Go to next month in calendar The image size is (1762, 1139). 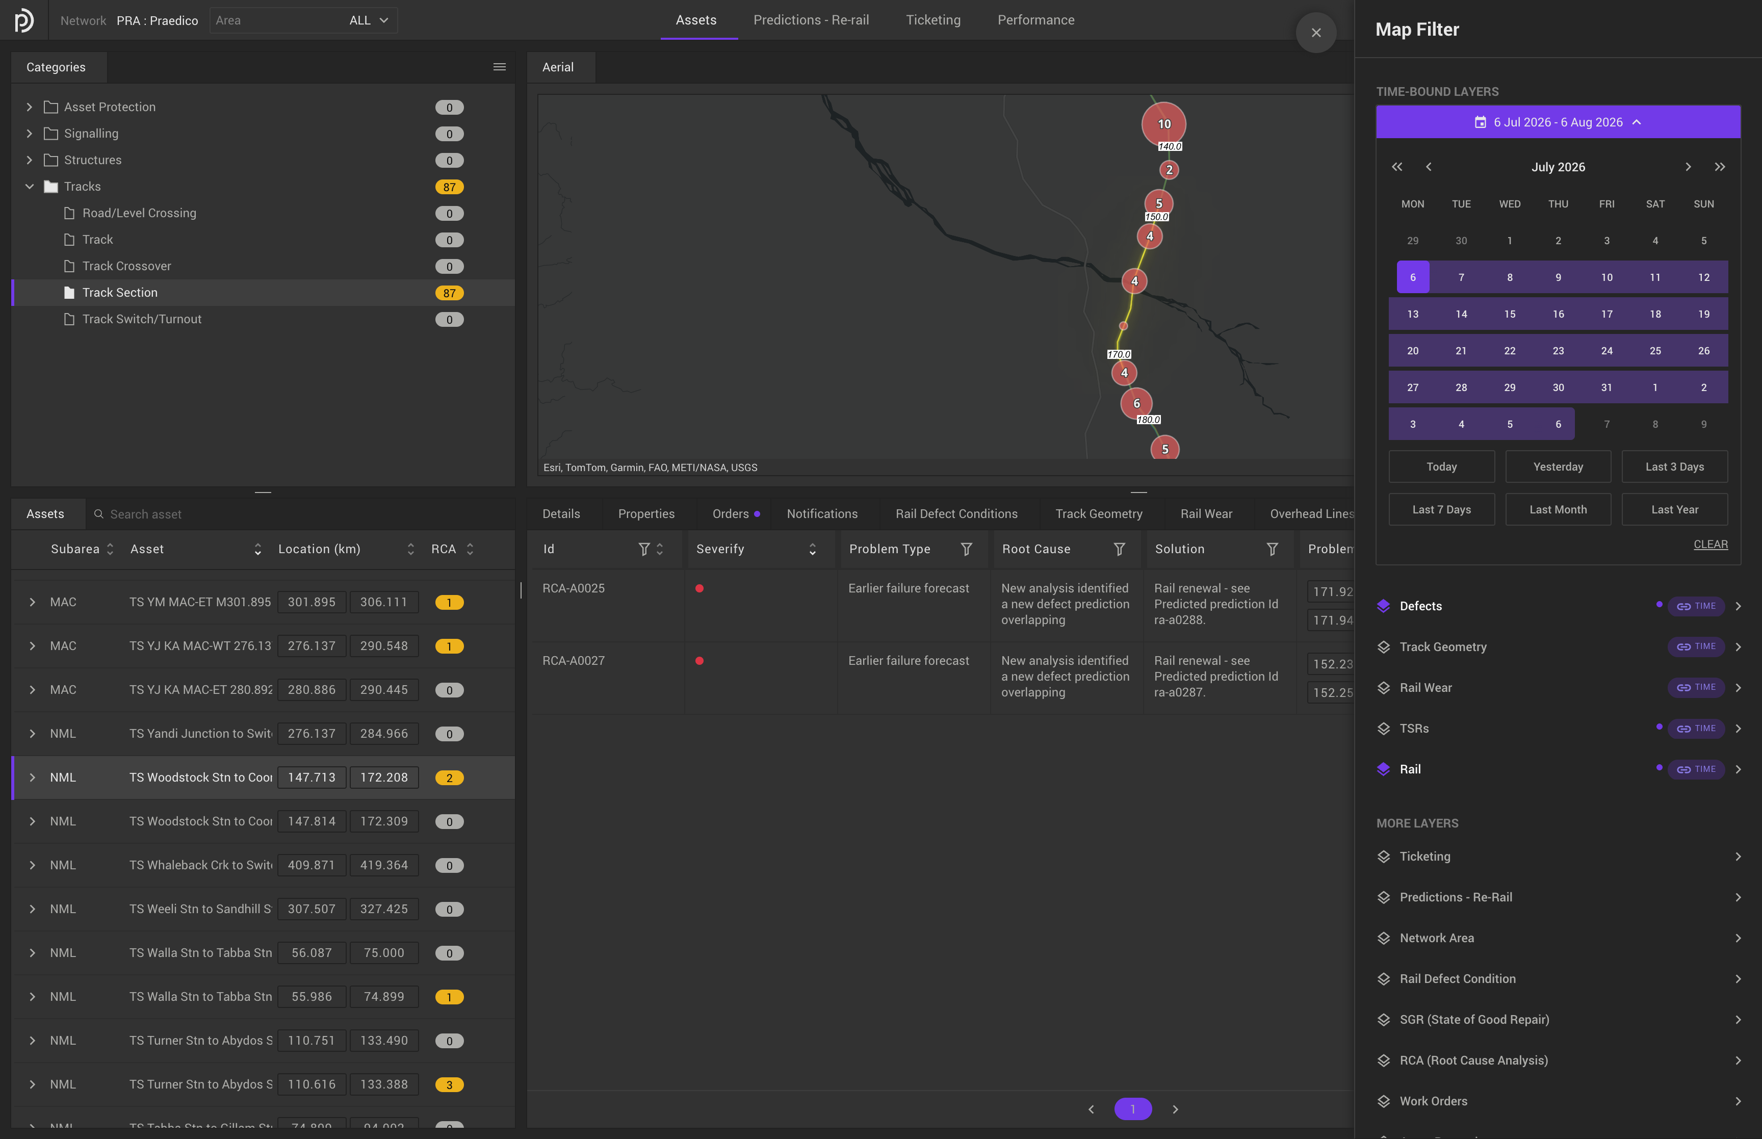1688,167
